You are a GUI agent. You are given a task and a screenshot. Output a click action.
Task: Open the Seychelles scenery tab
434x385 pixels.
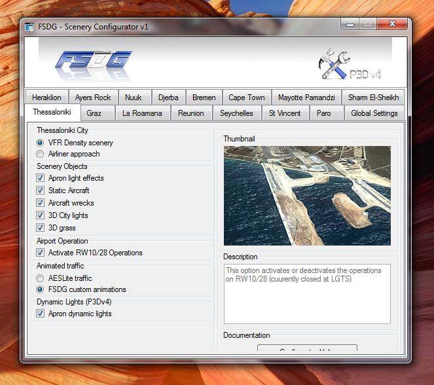(x=236, y=113)
